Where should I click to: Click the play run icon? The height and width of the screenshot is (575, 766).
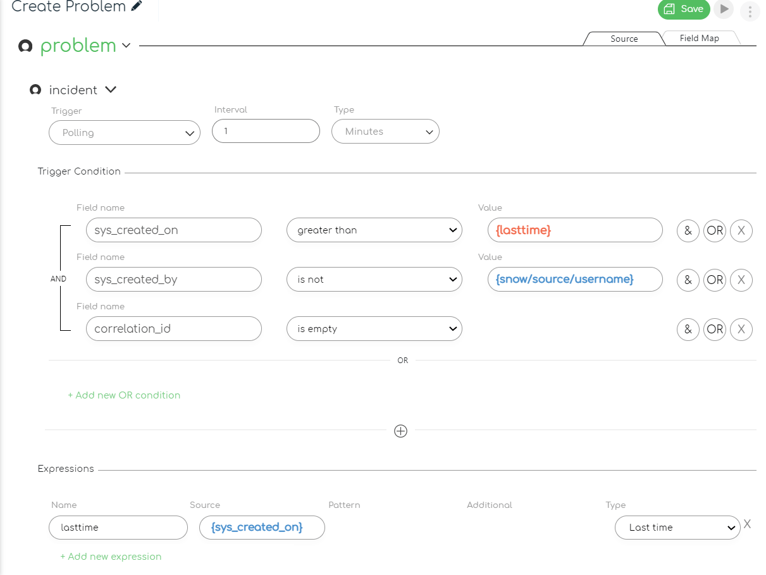(724, 9)
